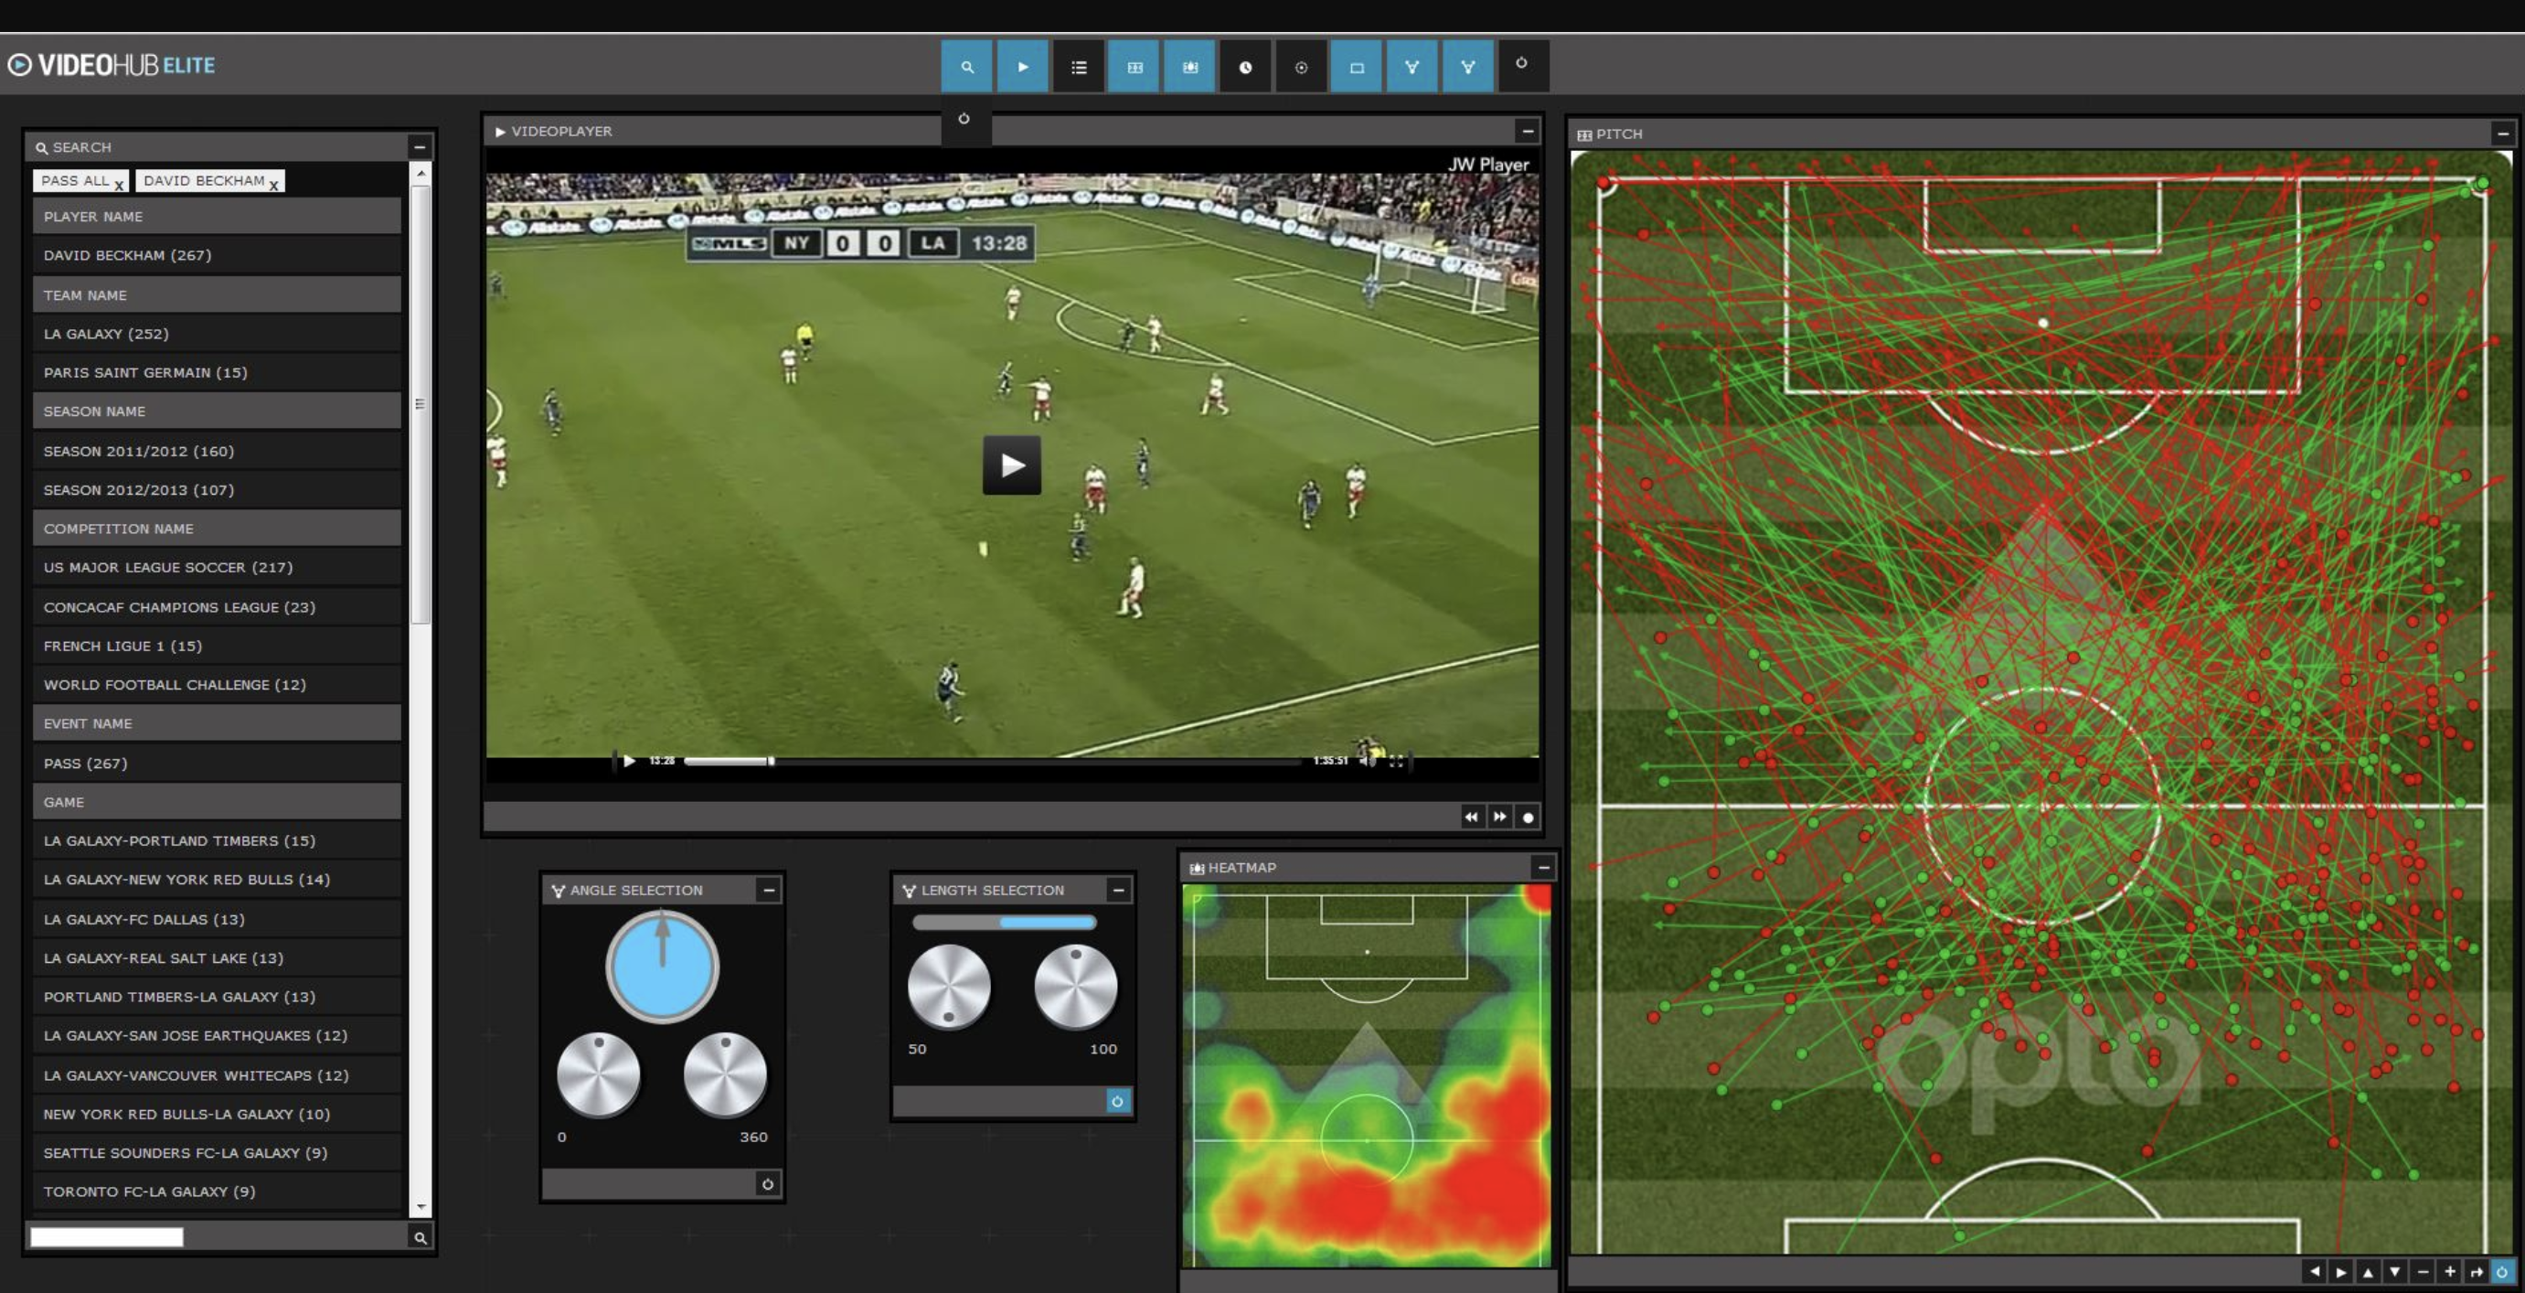Image resolution: width=2525 pixels, height=1293 pixels.
Task: Click the record dot button below the video
Action: click(1527, 817)
